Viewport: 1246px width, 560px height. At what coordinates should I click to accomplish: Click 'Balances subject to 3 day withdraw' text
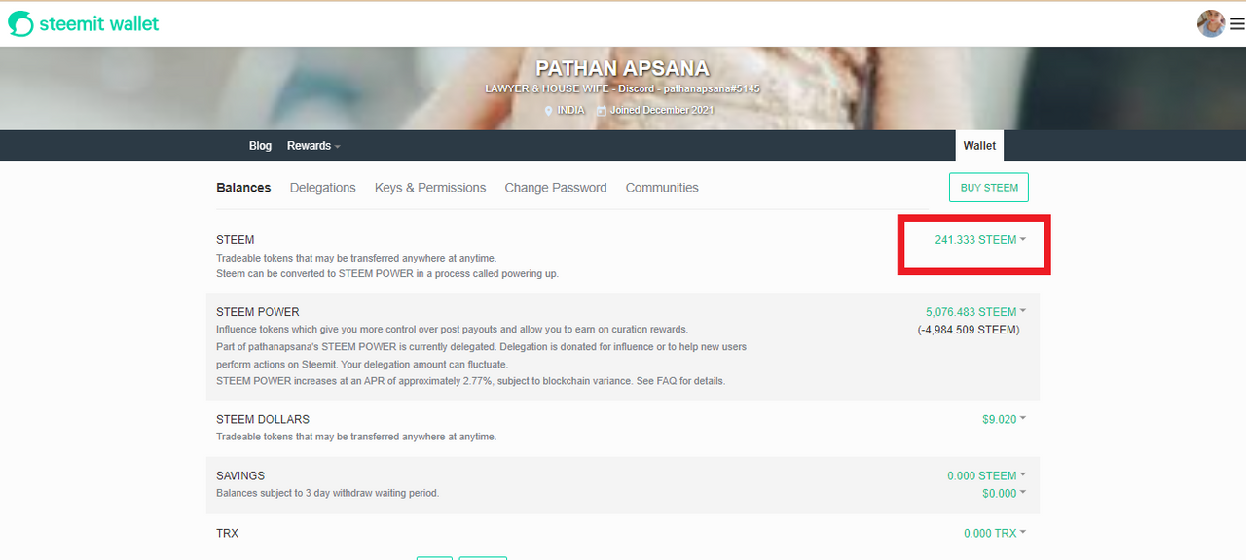(x=327, y=494)
